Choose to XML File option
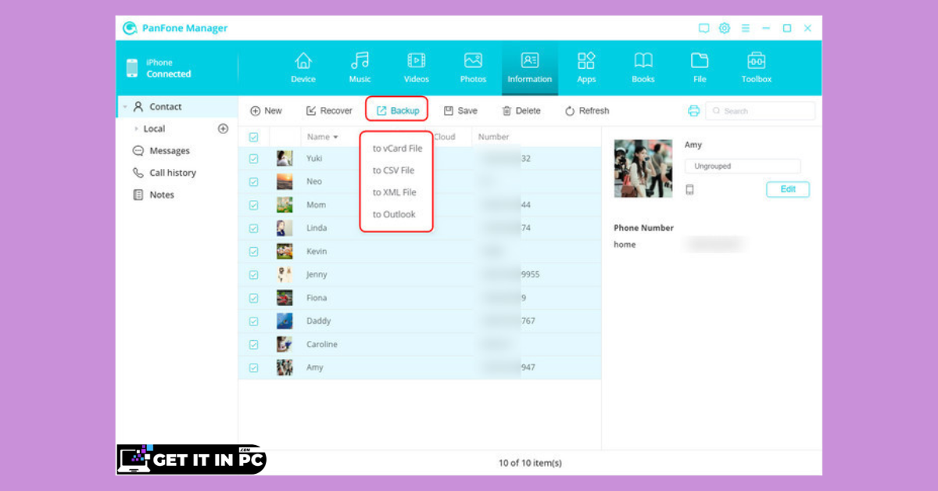 [x=394, y=192]
